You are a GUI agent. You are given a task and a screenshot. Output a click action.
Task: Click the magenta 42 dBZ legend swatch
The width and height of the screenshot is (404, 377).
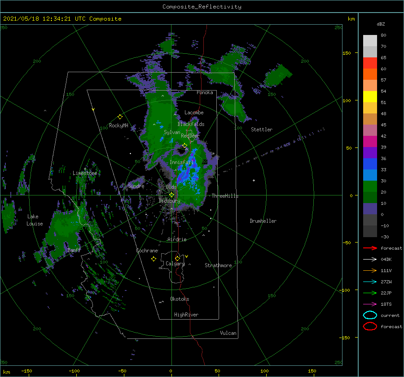[370, 142]
